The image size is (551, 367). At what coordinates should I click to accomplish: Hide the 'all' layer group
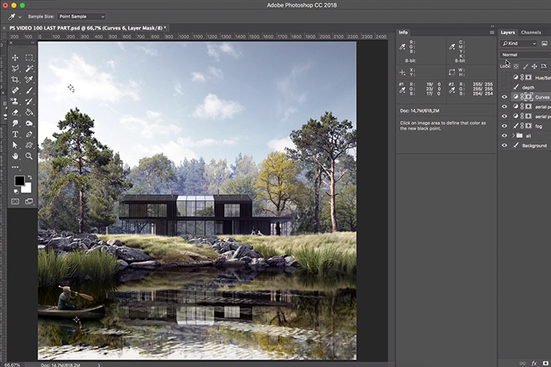pos(504,135)
